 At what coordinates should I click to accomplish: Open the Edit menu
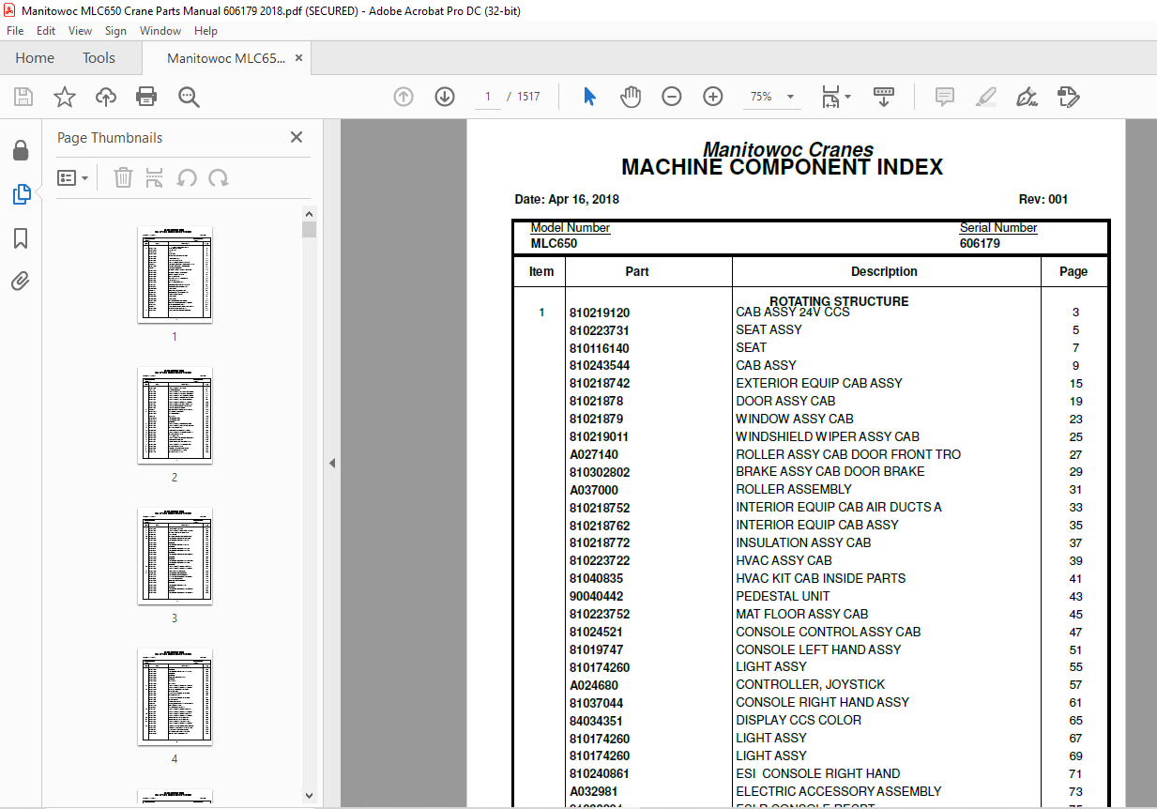(46, 31)
